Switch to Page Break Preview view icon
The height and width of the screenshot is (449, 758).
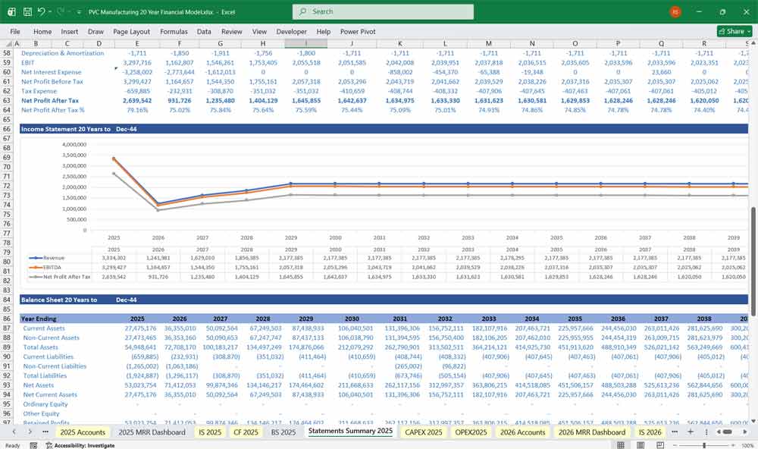tap(660, 445)
